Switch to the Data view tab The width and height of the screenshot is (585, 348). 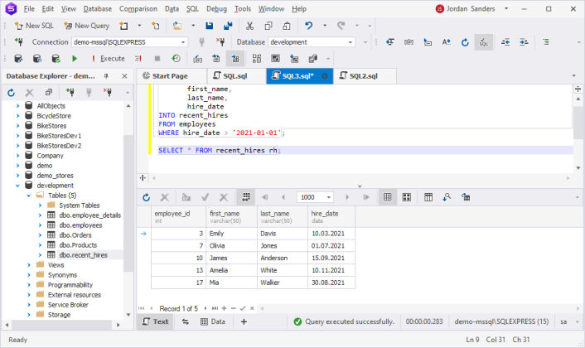213,321
